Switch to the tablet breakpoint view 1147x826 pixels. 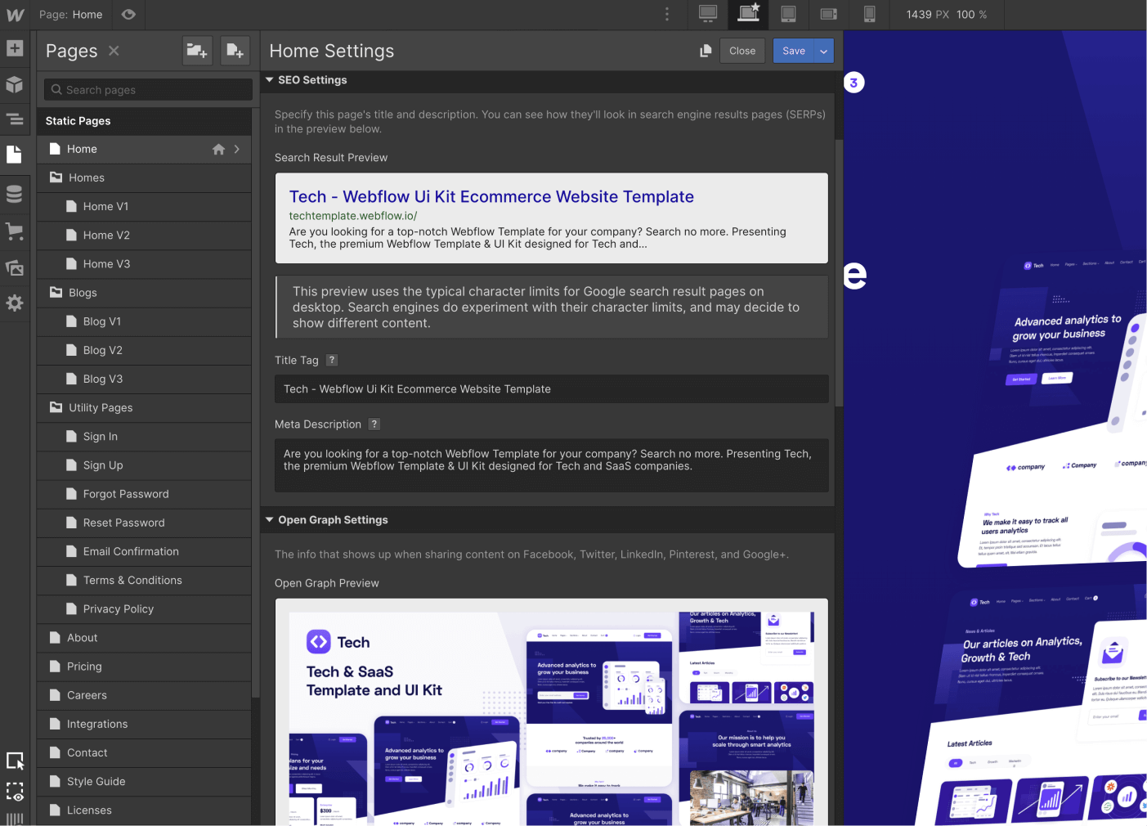(788, 14)
